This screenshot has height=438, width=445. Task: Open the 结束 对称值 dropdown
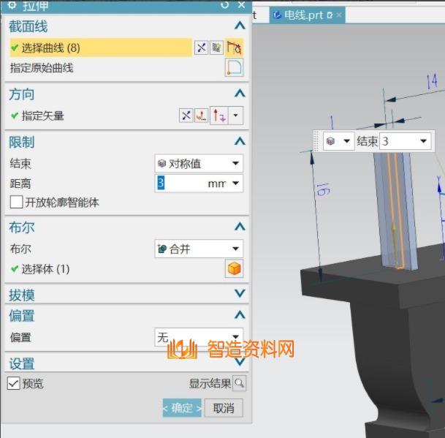pyautogui.click(x=199, y=163)
